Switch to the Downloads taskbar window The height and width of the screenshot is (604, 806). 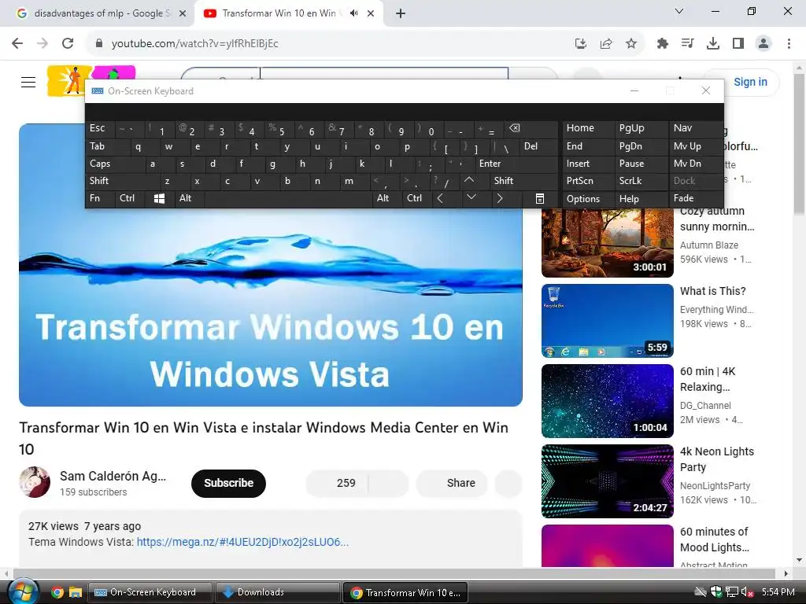278,592
